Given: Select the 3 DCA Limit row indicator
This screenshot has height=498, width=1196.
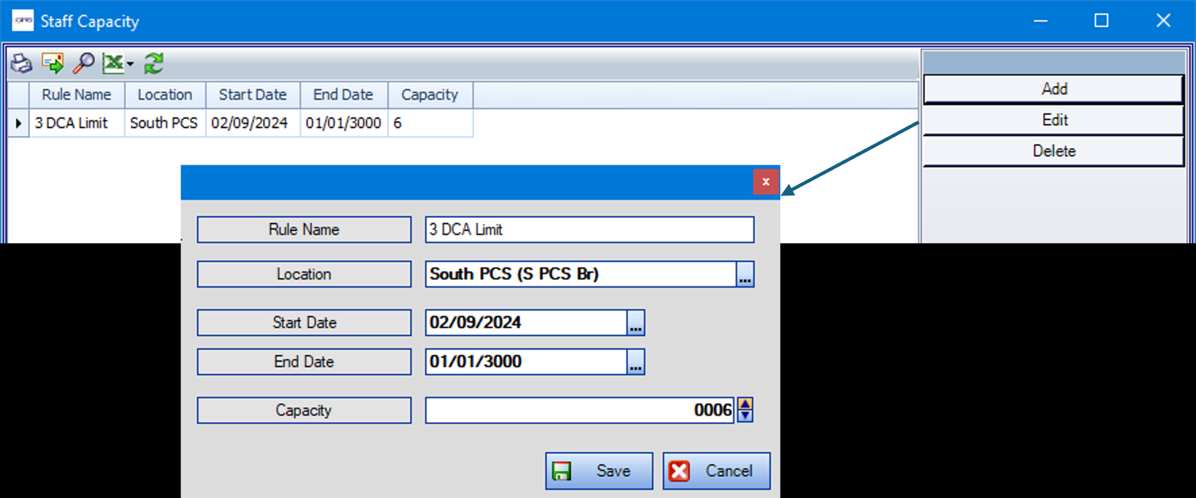Looking at the screenshot, I should pos(18,123).
